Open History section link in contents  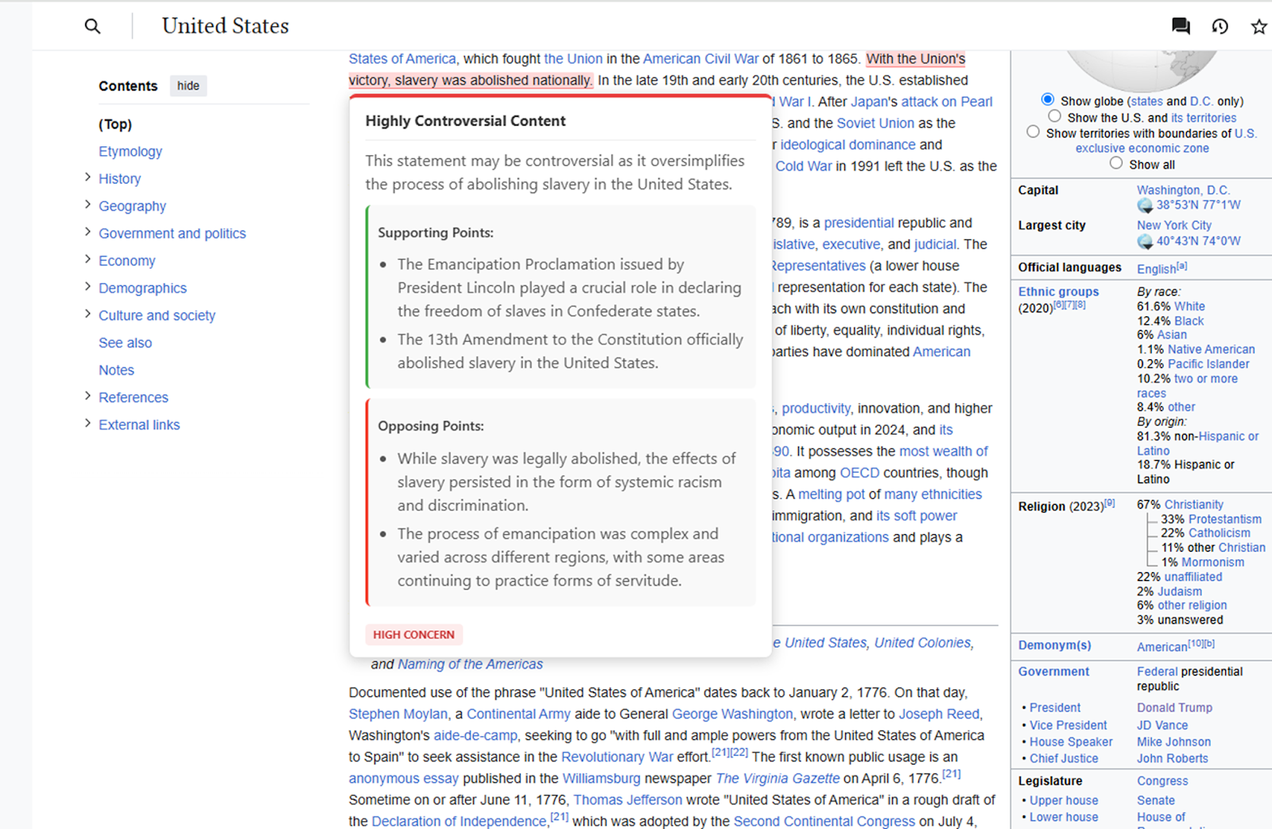(120, 179)
